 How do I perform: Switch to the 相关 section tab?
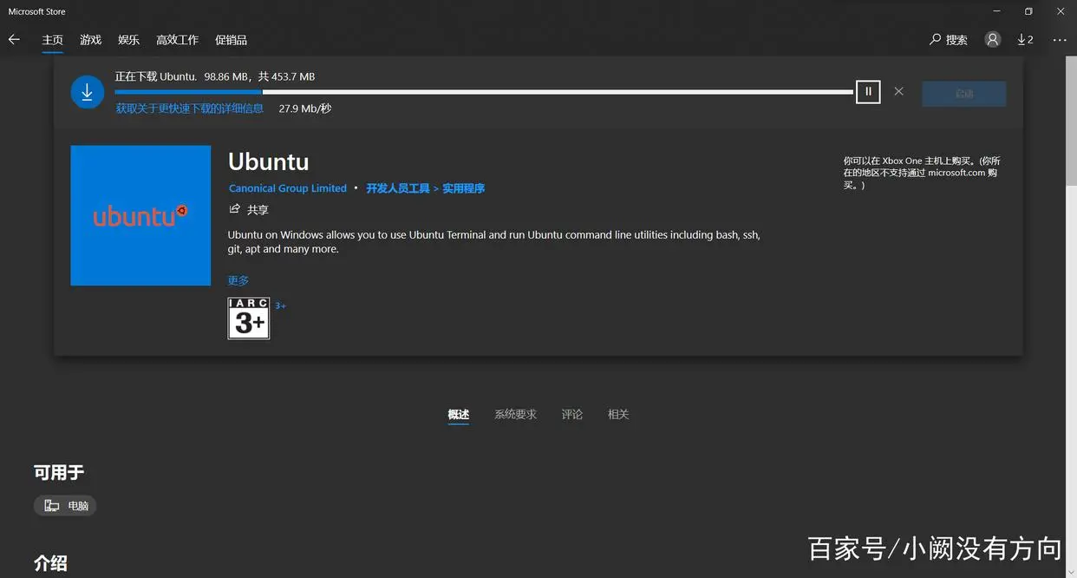pos(618,415)
